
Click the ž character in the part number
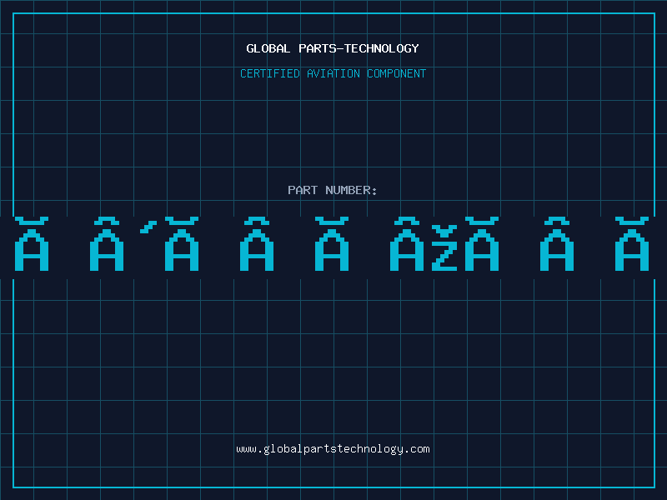point(444,248)
